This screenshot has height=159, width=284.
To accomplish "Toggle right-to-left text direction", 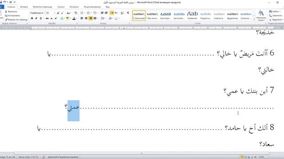I will 112,13.
